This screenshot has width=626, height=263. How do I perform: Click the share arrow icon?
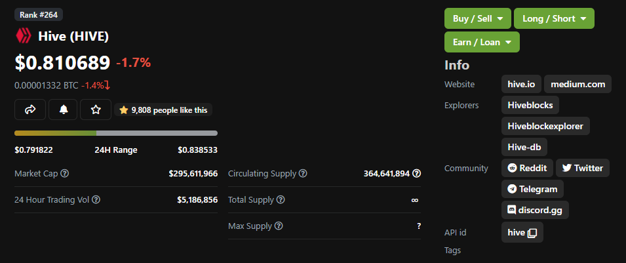30,110
